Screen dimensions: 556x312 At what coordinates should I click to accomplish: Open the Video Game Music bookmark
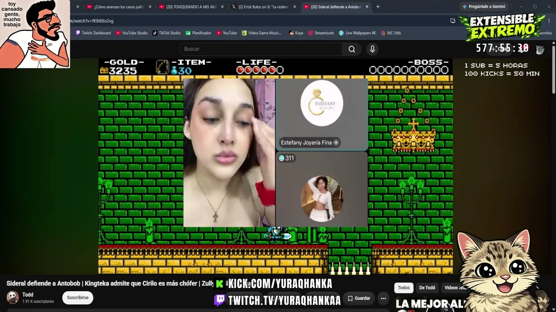(x=261, y=33)
